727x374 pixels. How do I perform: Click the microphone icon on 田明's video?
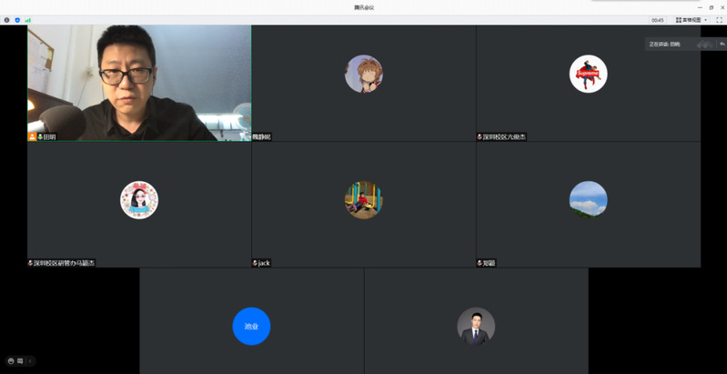[40, 137]
